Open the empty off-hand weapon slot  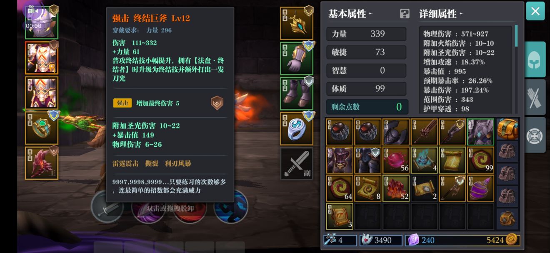coord(297,164)
